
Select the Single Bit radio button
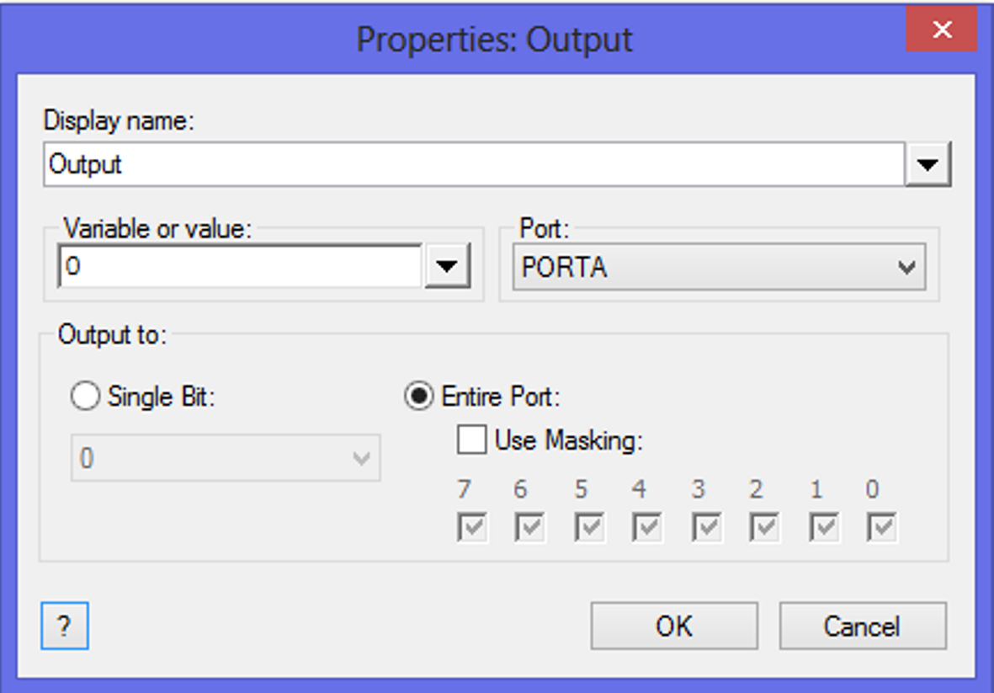coord(85,396)
